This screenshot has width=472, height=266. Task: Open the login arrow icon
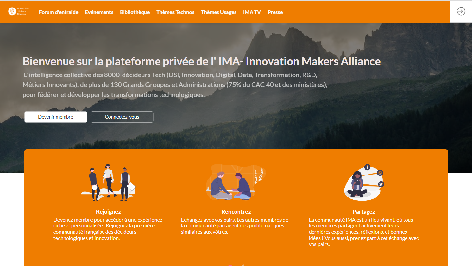[x=461, y=11]
